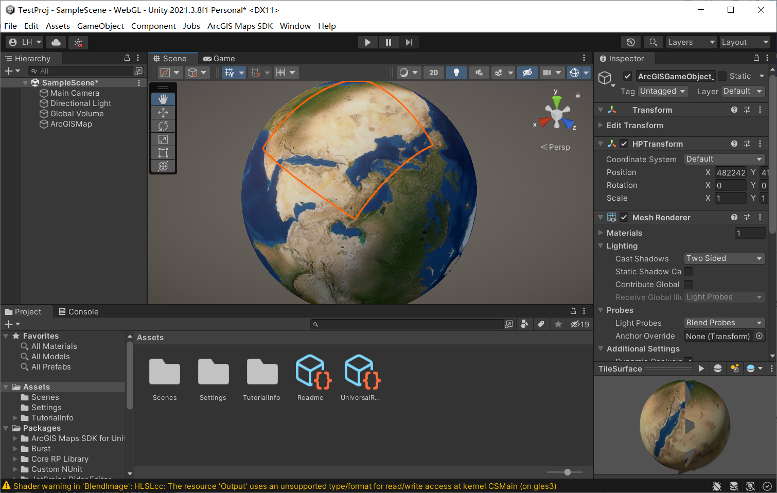
Task: Open the Layer Default dropdown
Action: (744, 91)
